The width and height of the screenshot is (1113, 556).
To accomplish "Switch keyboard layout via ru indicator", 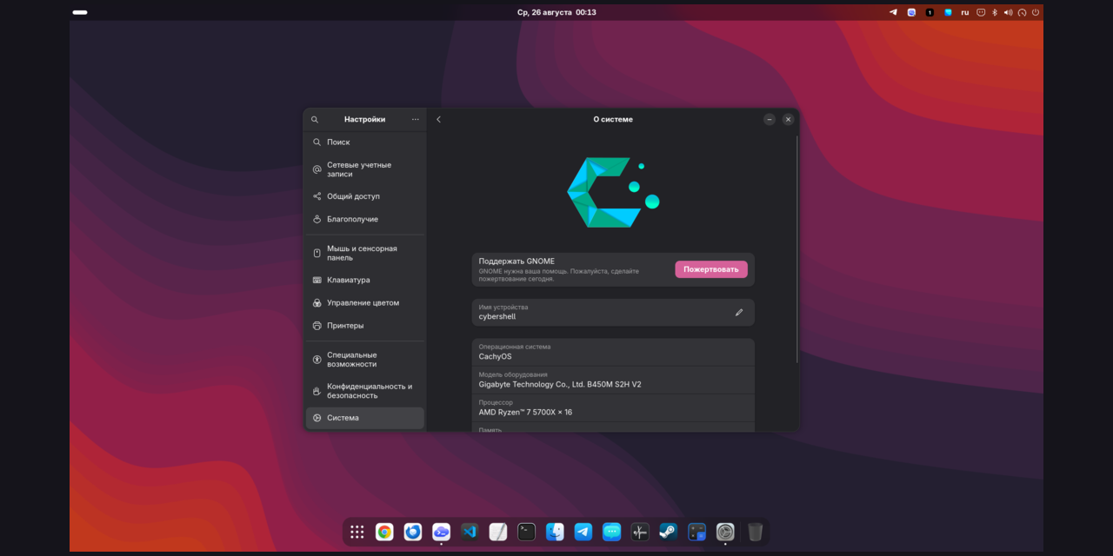I will tap(965, 12).
